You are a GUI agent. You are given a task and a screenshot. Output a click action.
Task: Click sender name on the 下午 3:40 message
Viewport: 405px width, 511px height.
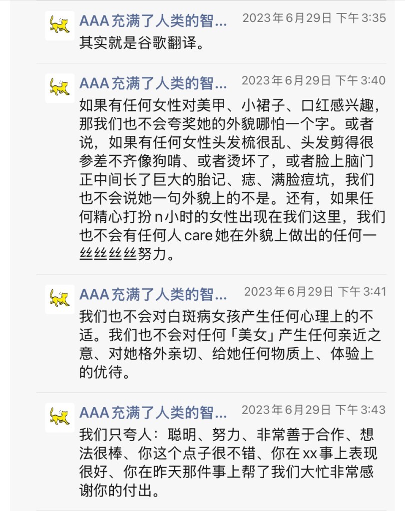(x=153, y=82)
